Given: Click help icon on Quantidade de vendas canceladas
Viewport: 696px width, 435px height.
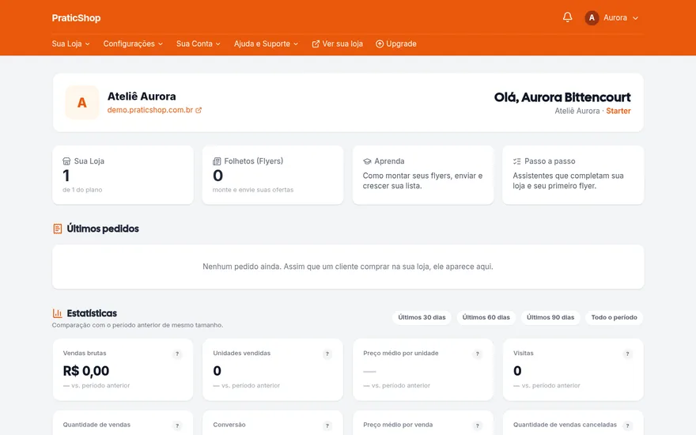Looking at the screenshot, I should [x=627, y=426].
